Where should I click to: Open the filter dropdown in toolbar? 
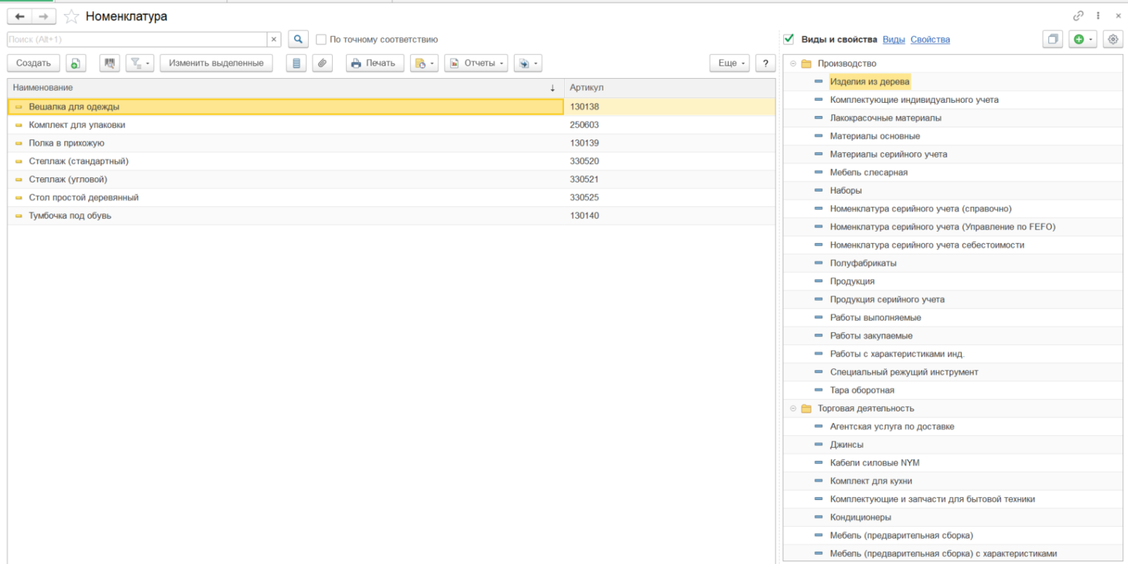[x=140, y=63]
